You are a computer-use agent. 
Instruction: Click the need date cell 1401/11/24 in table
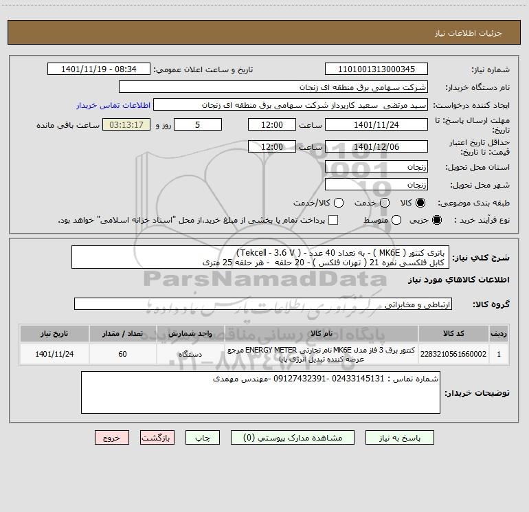[54, 354]
